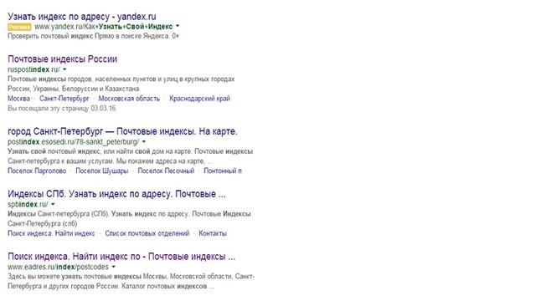The height and width of the screenshot is (301, 536).
Task: Click the yellow 'Реклама' ad badge
Action: [19, 27]
